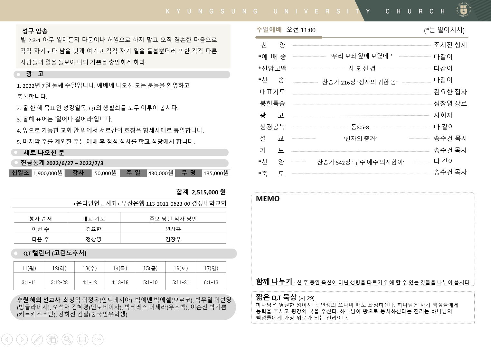Activate the zoom magnifier tool

pyautogui.click(x=67, y=339)
